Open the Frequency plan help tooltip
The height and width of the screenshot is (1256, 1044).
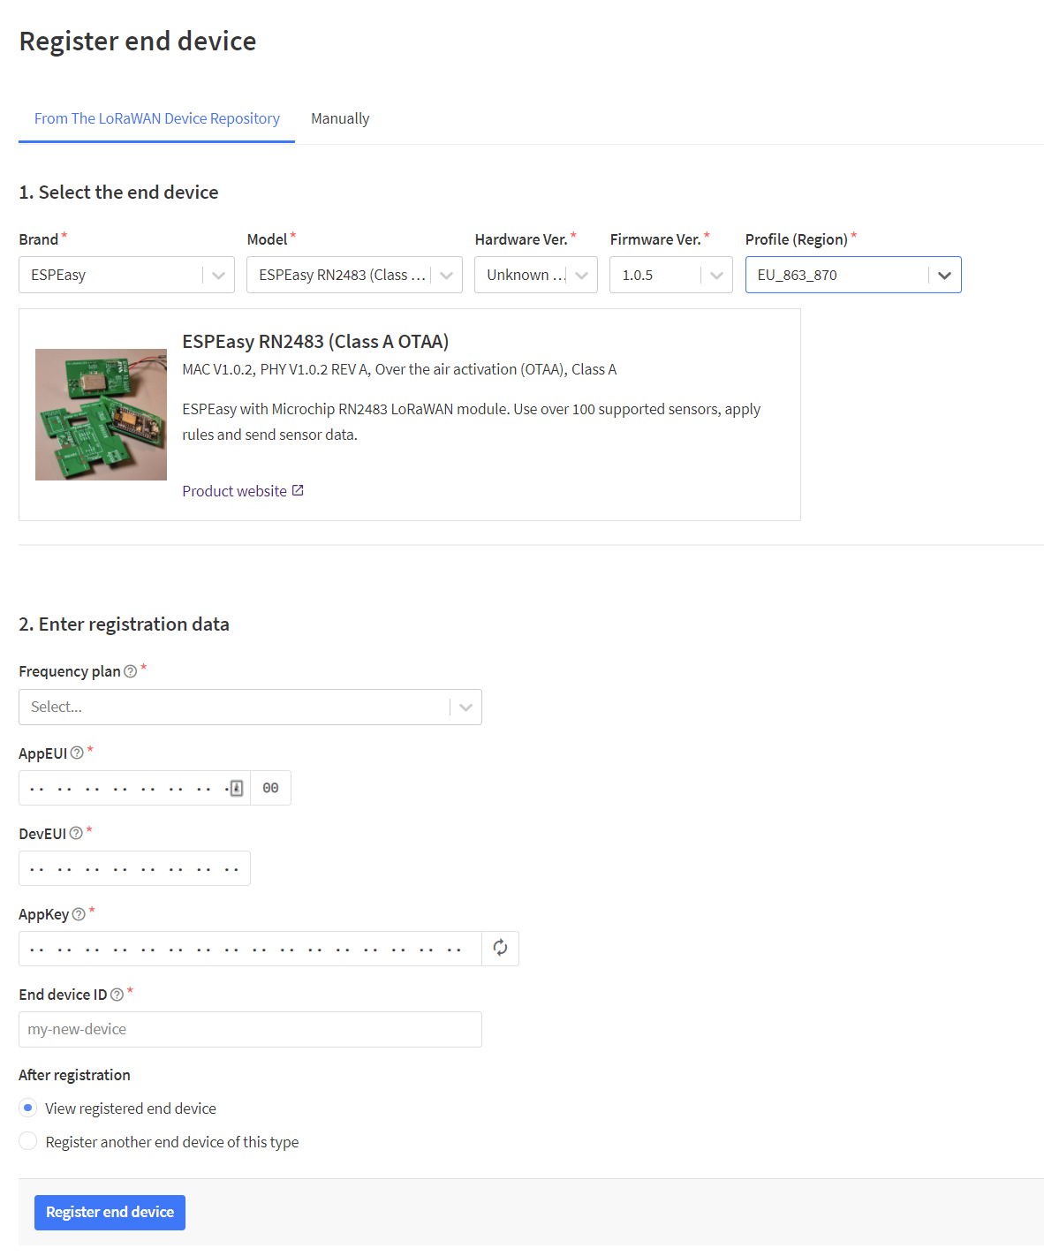(x=129, y=671)
